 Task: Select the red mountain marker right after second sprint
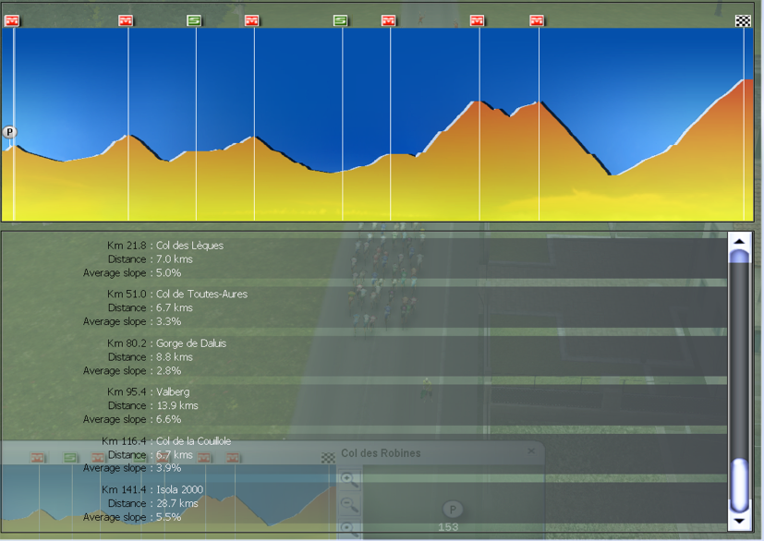point(389,20)
